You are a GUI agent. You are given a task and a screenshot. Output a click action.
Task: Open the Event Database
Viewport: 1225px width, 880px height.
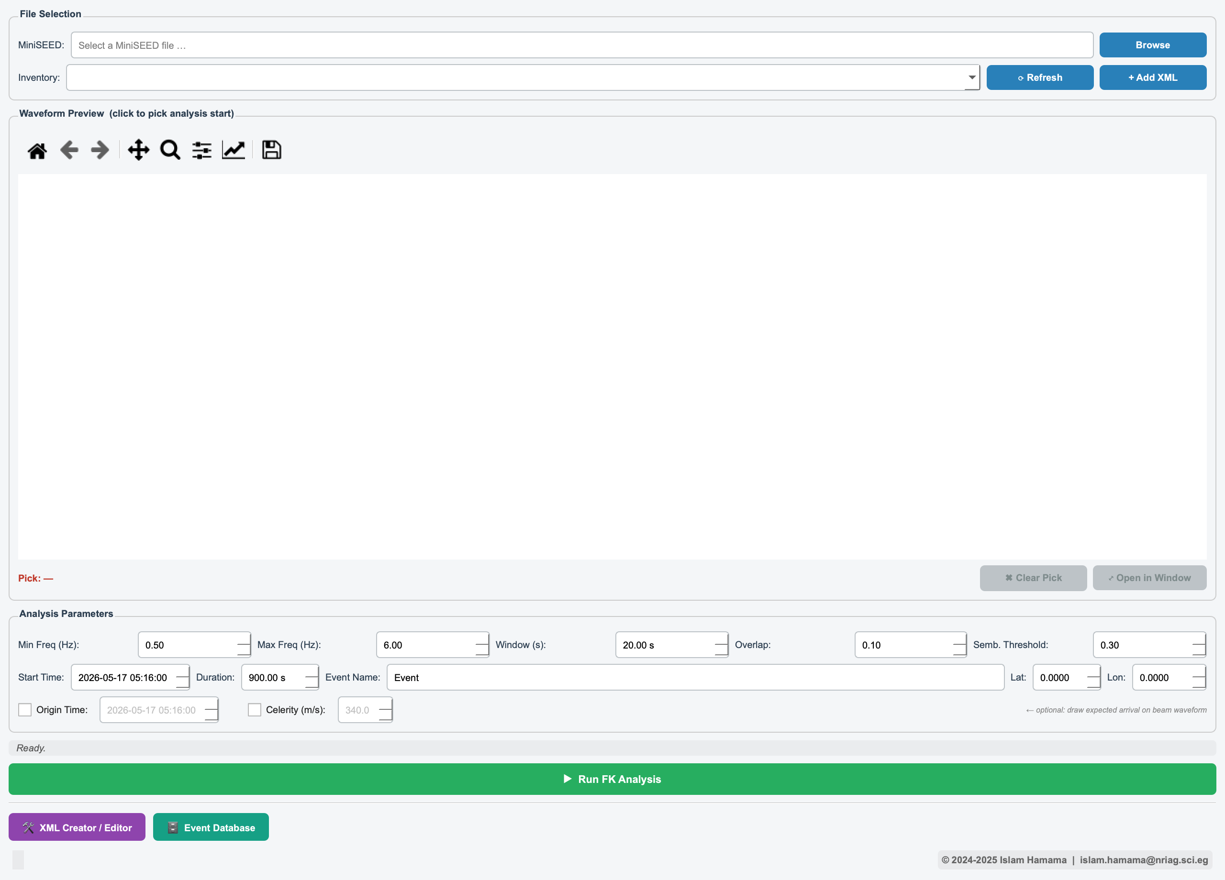click(x=211, y=828)
